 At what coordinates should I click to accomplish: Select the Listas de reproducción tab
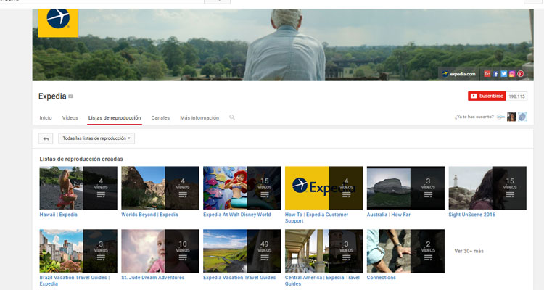coord(115,118)
